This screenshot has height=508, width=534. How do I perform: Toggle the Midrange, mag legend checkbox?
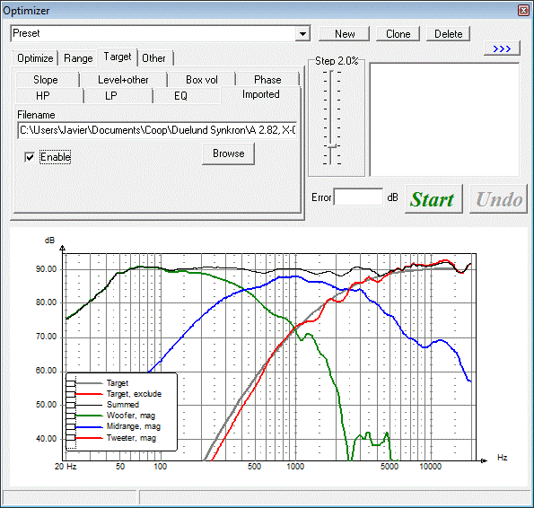pos(70,427)
